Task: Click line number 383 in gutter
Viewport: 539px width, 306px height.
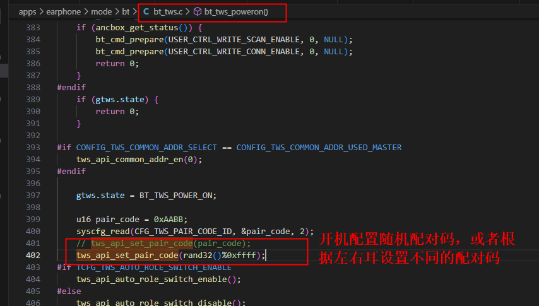Action: coord(33,28)
